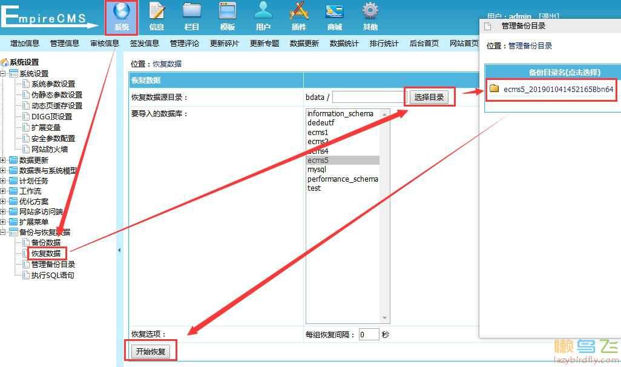Select test in the database list

click(314, 188)
